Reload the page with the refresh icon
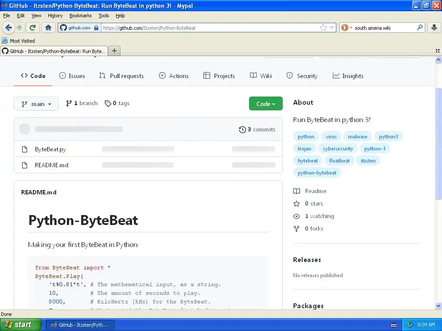The height and width of the screenshot is (331, 442). tap(33, 28)
